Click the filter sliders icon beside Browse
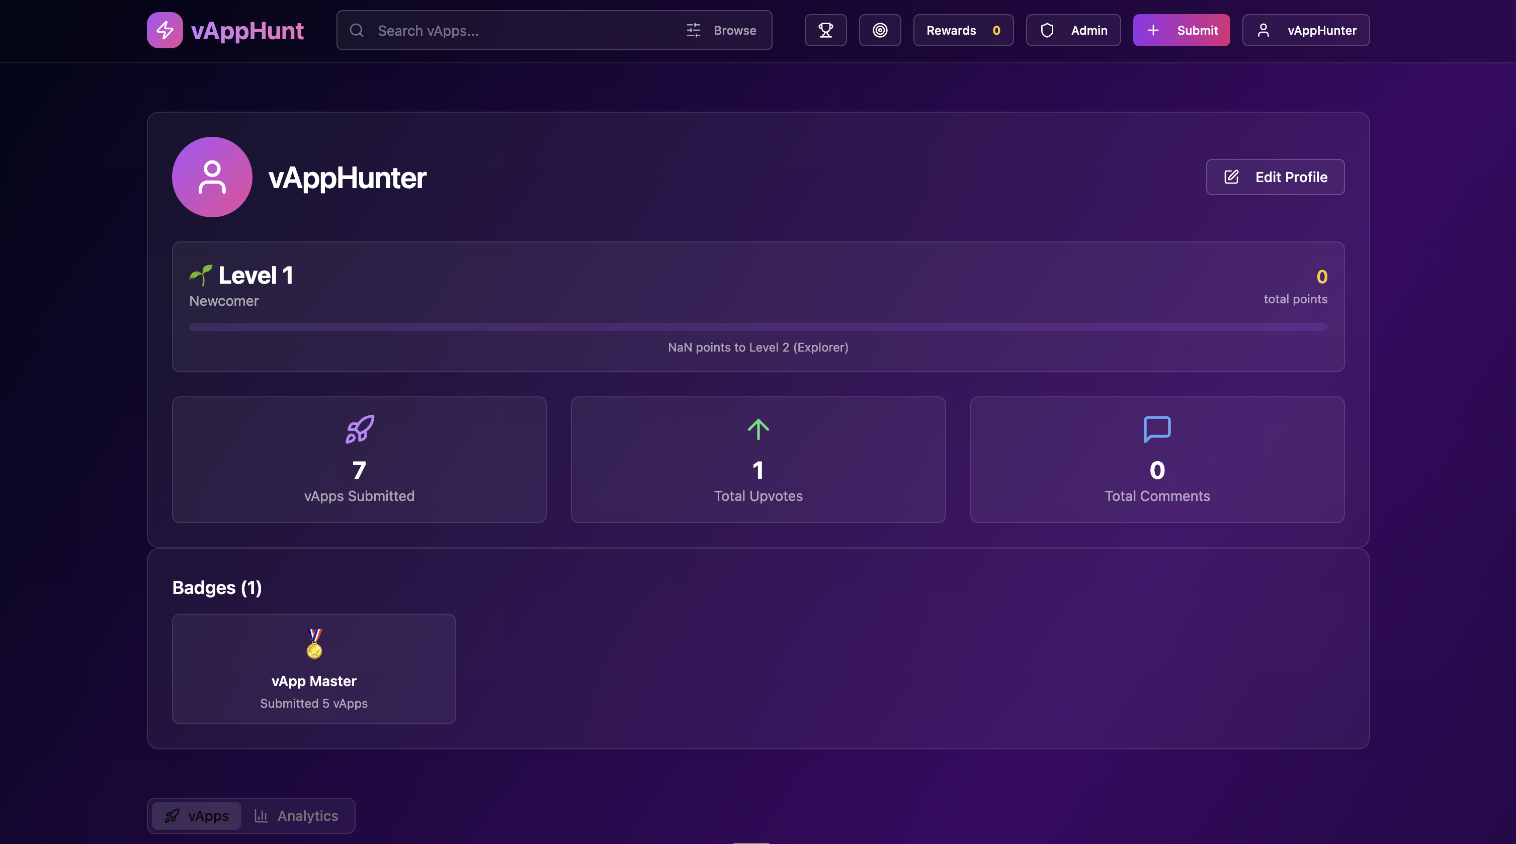This screenshot has width=1516, height=844. [x=693, y=30]
